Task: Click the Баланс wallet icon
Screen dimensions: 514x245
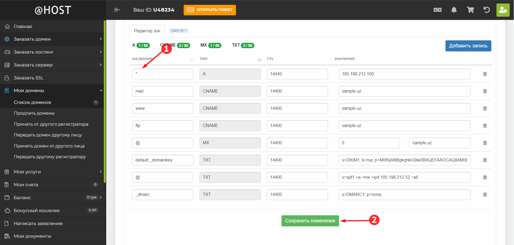Action: coord(7,198)
